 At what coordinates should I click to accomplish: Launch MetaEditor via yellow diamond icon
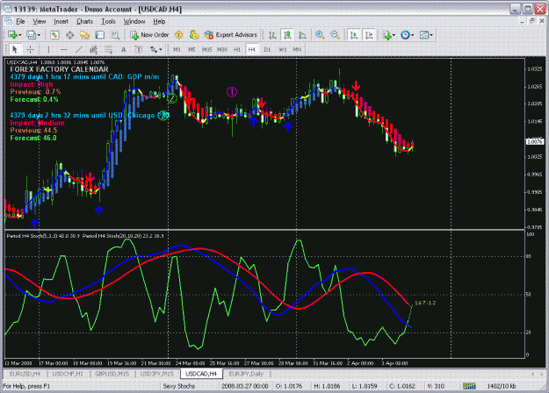(179, 34)
